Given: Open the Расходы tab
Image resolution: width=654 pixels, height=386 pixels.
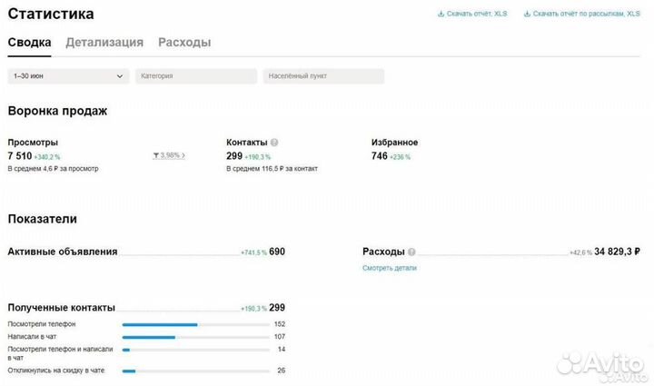Looking at the screenshot, I should 184,43.
